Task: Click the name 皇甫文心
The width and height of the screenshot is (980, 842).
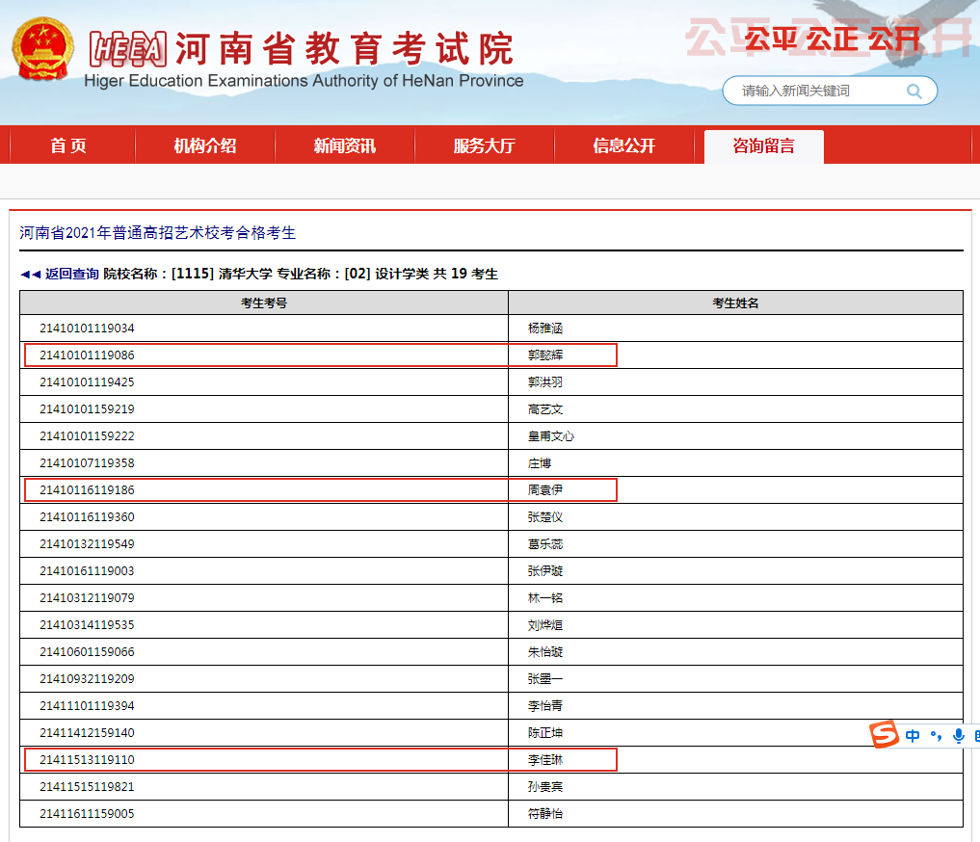Action: 550,436
